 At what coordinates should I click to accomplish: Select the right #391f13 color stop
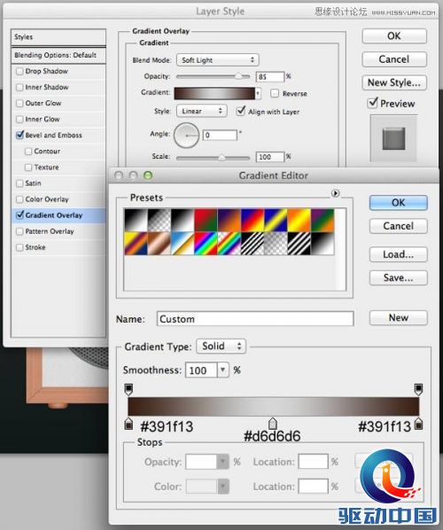419,424
